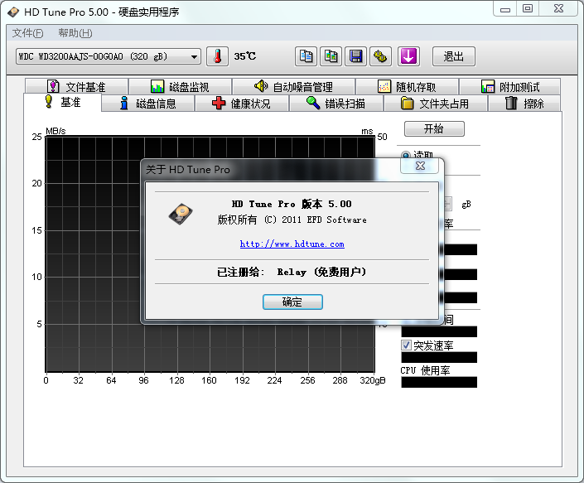Expand the WDC WD3200AAJS drive dropdown
The image size is (584, 483).
click(195, 56)
